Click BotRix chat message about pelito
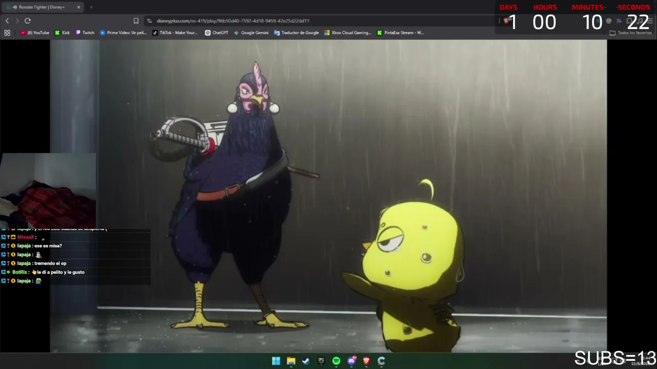The height and width of the screenshot is (369, 657). (57, 272)
